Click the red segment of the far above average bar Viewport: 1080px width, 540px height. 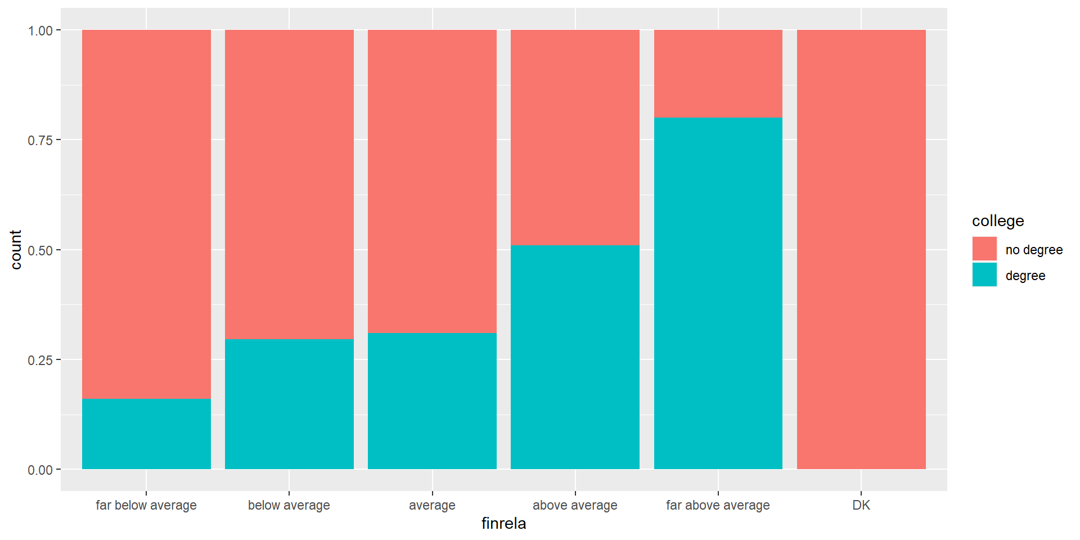pyautogui.click(x=718, y=74)
